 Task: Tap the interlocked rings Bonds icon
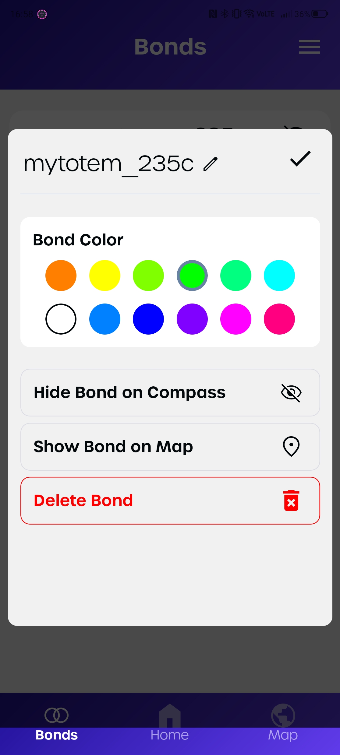pos(56,715)
